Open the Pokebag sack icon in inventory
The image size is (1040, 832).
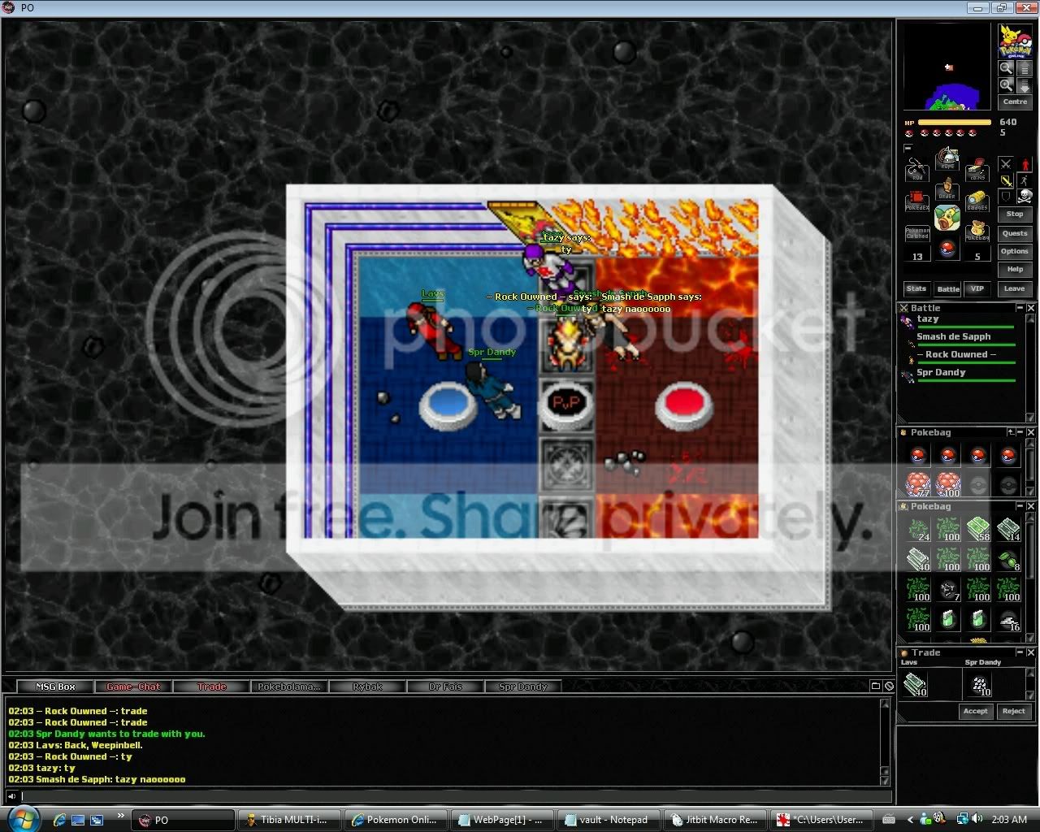[977, 232]
